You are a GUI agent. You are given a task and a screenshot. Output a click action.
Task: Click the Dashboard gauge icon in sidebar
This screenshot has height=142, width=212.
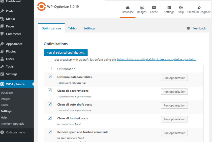(x=2, y=1)
